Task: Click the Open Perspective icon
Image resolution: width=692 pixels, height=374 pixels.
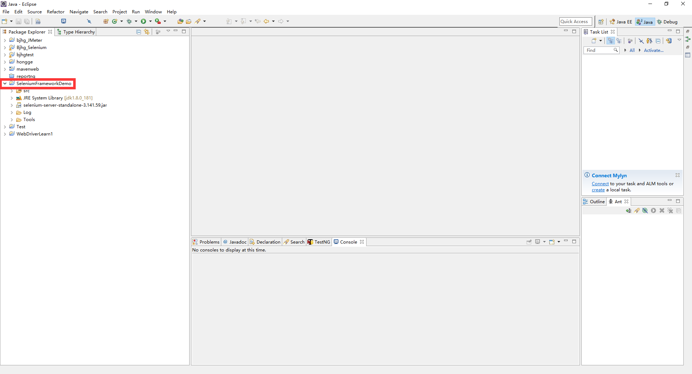Action: click(601, 22)
